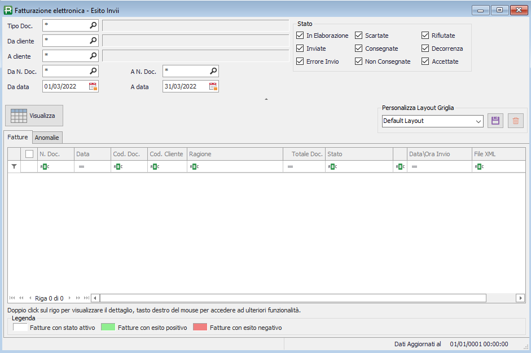Screen dimensions: 531x353
Task: Disable the Accettate status checkbox
Action: coord(425,61)
